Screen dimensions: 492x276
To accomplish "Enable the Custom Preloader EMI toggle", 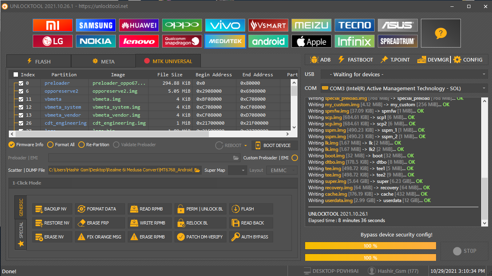I will pyautogui.click(x=295, y=158).
